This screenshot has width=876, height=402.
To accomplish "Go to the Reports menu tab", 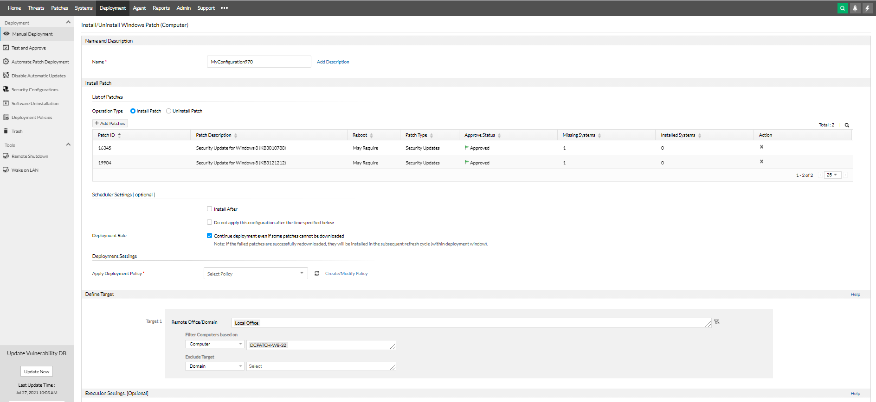I will pyautogui.click(x=161, y=8).
